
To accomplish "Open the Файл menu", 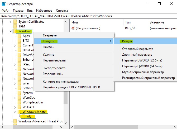I will point(5,11).
